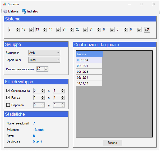This screenshot has width=160, height=151.
Task: Click the Filtrati value 8
Action: tap(34, 136)
